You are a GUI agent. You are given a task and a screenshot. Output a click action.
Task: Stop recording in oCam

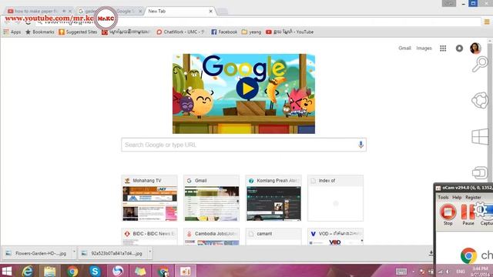(x=448, y=215)
